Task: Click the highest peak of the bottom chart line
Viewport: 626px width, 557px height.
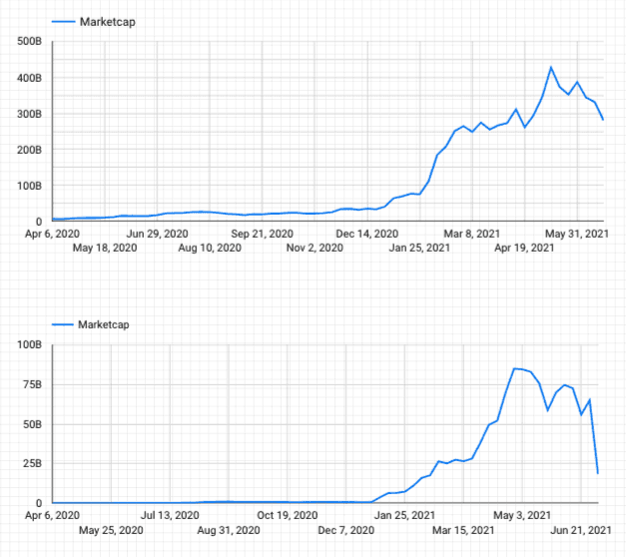Action: [514, 368]
